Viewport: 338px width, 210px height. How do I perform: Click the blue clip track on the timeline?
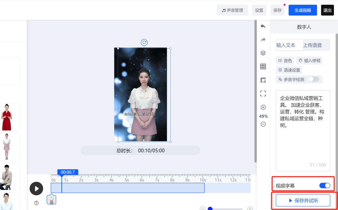point(127,188)
